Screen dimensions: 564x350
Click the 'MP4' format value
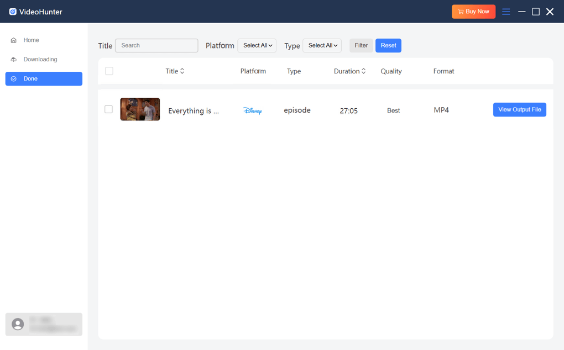coord(441,110)
